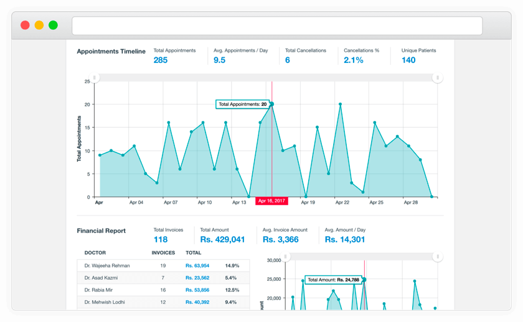This screenshot has height=322, width=523.
Task: Click the Avg. Invoice Amount Rs. 3,366
Action: tap(281, 239)
